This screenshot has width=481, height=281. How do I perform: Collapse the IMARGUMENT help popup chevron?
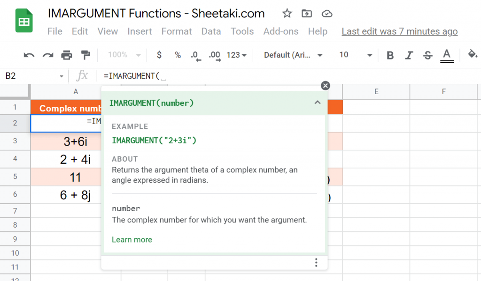[318, 103]
